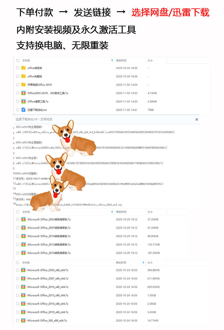Open the office绿色版 folder icon

tap(24, 68)
